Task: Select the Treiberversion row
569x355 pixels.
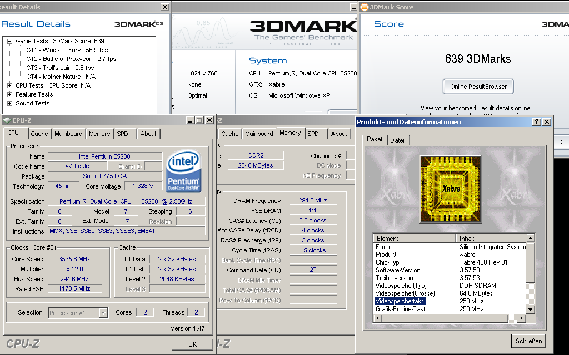Action: pos(450,278)
